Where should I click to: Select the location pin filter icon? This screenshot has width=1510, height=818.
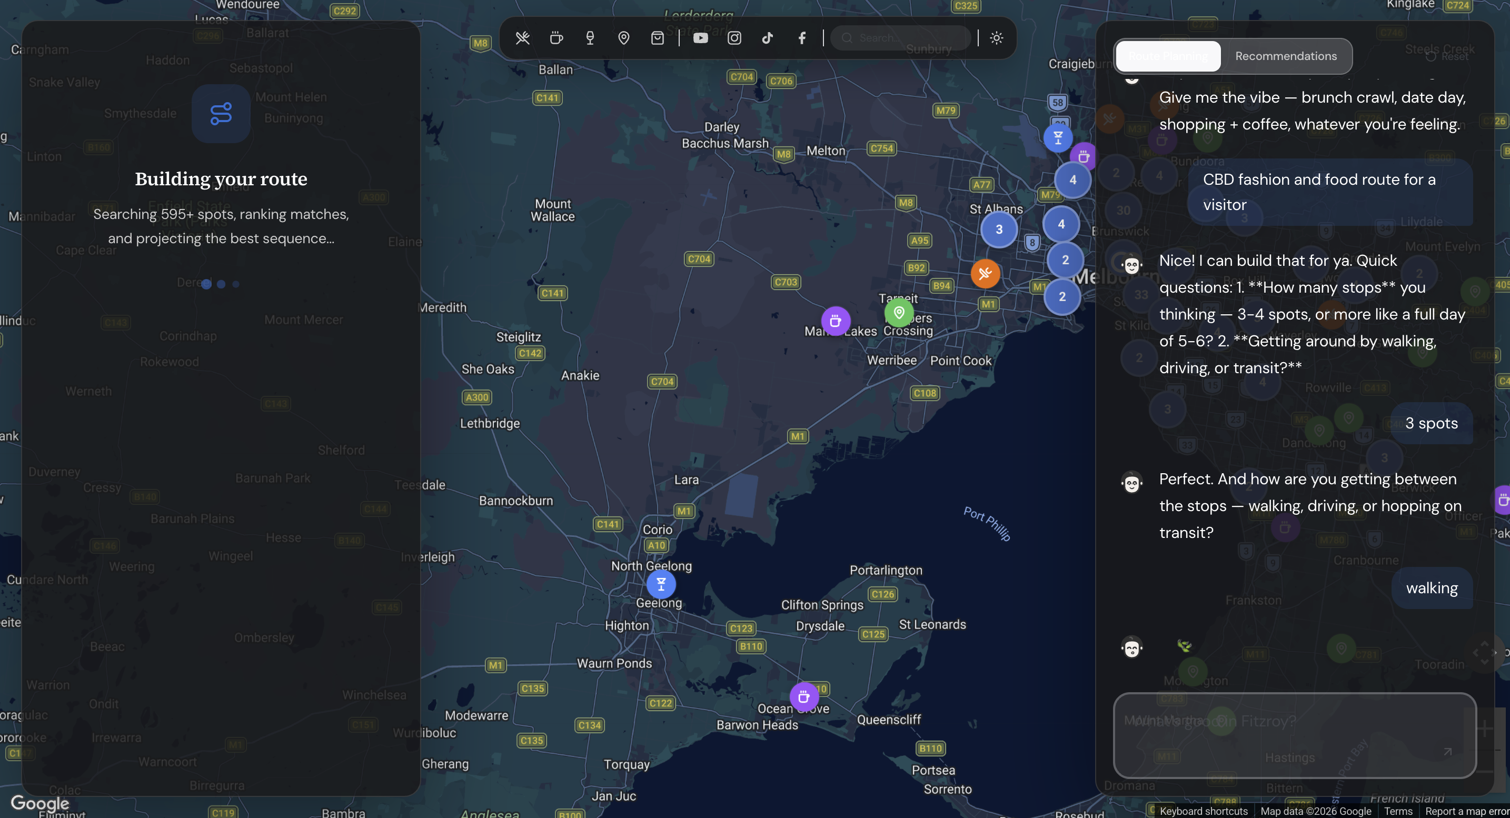click(624, 38)
